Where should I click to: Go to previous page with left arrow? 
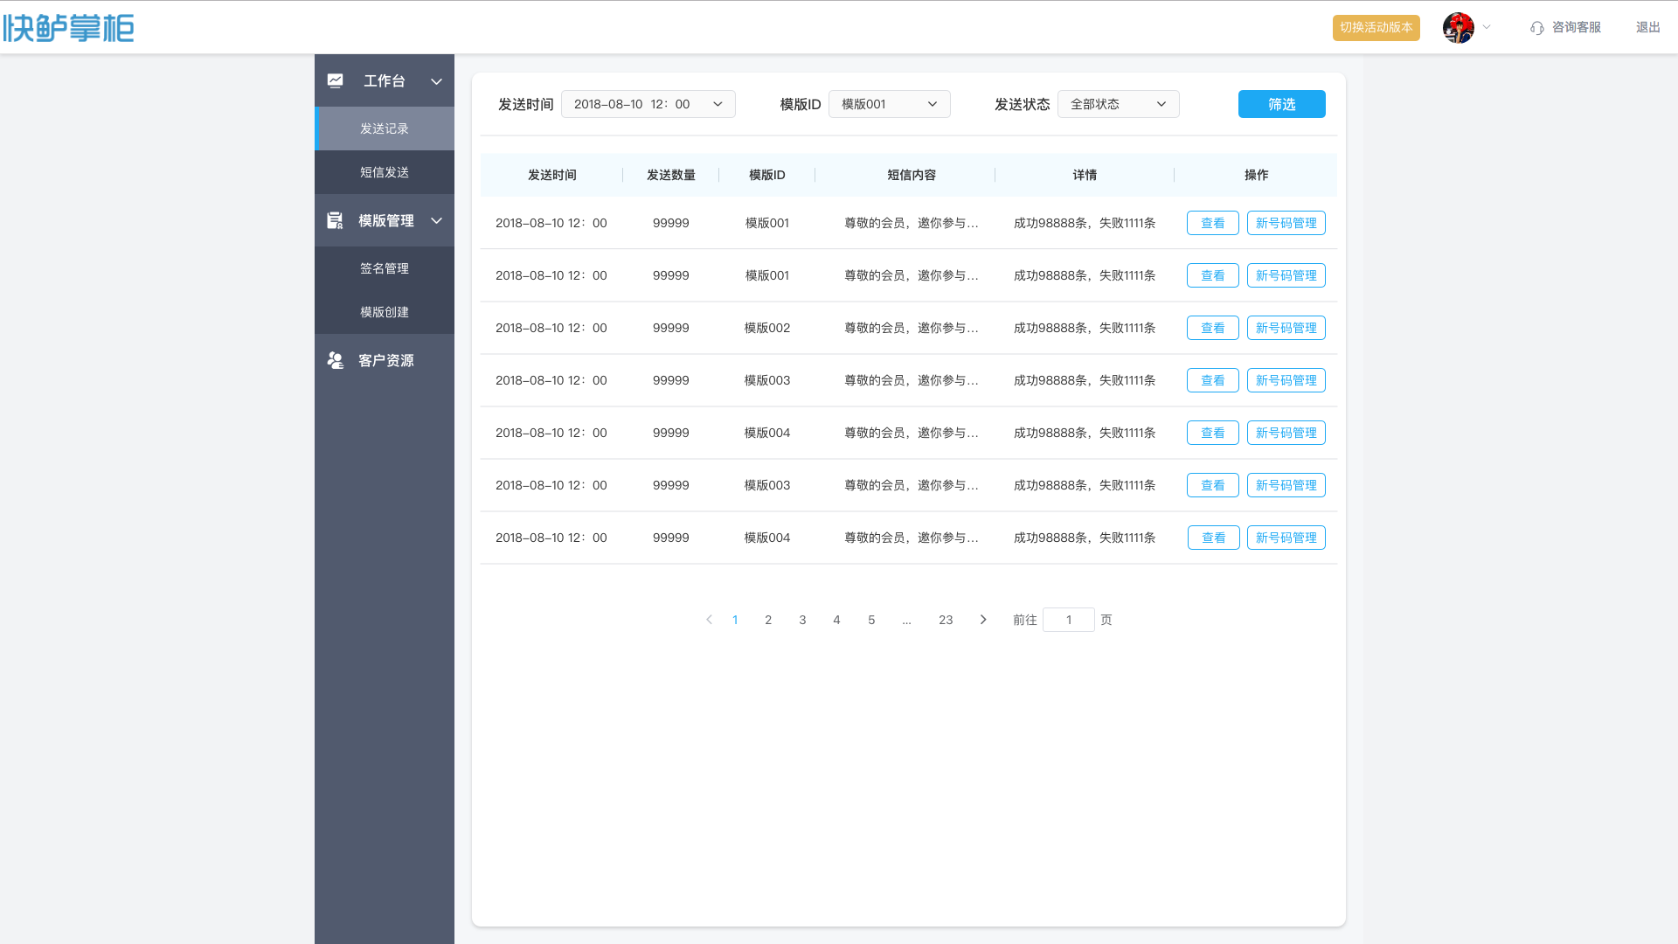point(709,620)
